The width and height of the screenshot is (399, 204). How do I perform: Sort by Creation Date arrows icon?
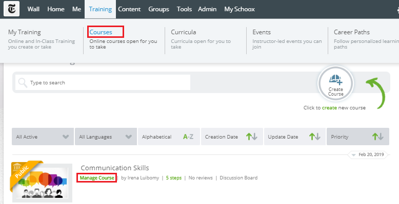(x=252, y=137)
